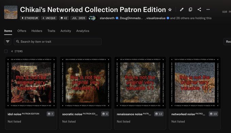Screen dimensions: 231x133
Task: Click the magnifier icon in search field
Action: point(18,41)
